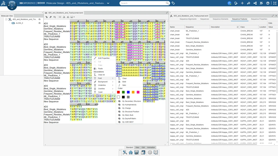Exit full screen via collapse arrows icon

pos(275,3)
